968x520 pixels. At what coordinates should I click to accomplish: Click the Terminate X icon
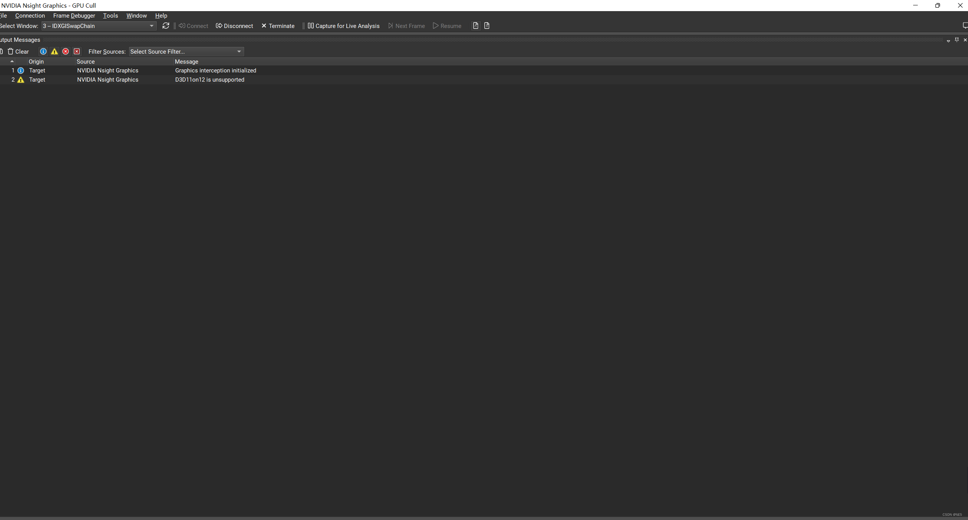264,26
